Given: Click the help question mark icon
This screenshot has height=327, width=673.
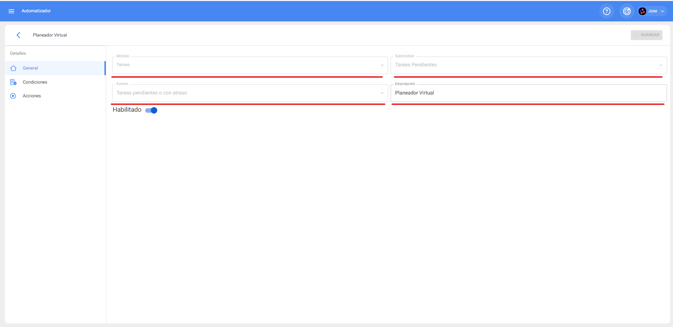Looking at the screenshot, I should click(x=607, y=11).
